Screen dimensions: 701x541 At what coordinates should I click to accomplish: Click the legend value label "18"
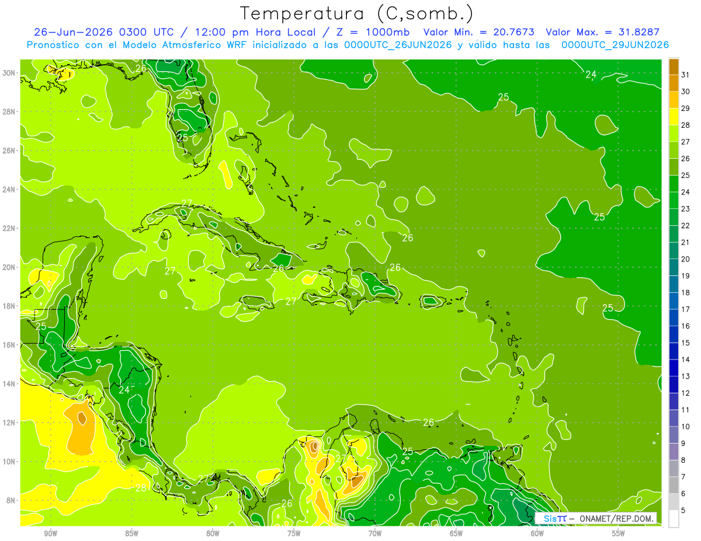685,293
